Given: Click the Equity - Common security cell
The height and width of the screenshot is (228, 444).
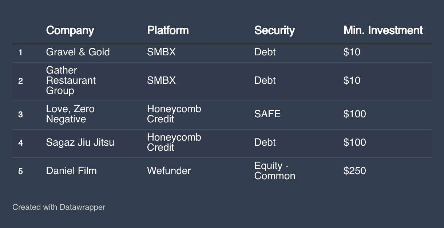Looking at the screenshot, I should pos(274,171).
